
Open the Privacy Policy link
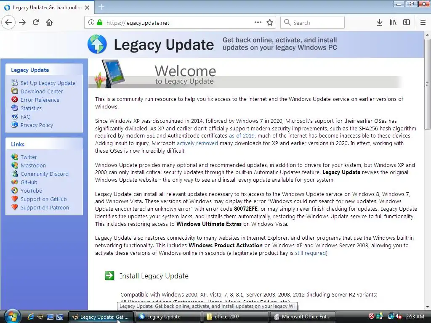(37, 125)
